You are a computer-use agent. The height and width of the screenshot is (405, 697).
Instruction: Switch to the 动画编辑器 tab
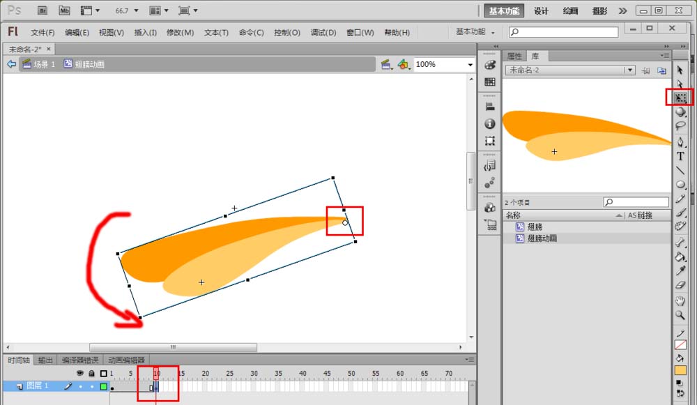tap(127, 360)
